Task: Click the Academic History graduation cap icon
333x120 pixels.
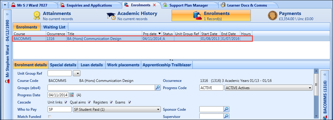Action: (111, 16)
